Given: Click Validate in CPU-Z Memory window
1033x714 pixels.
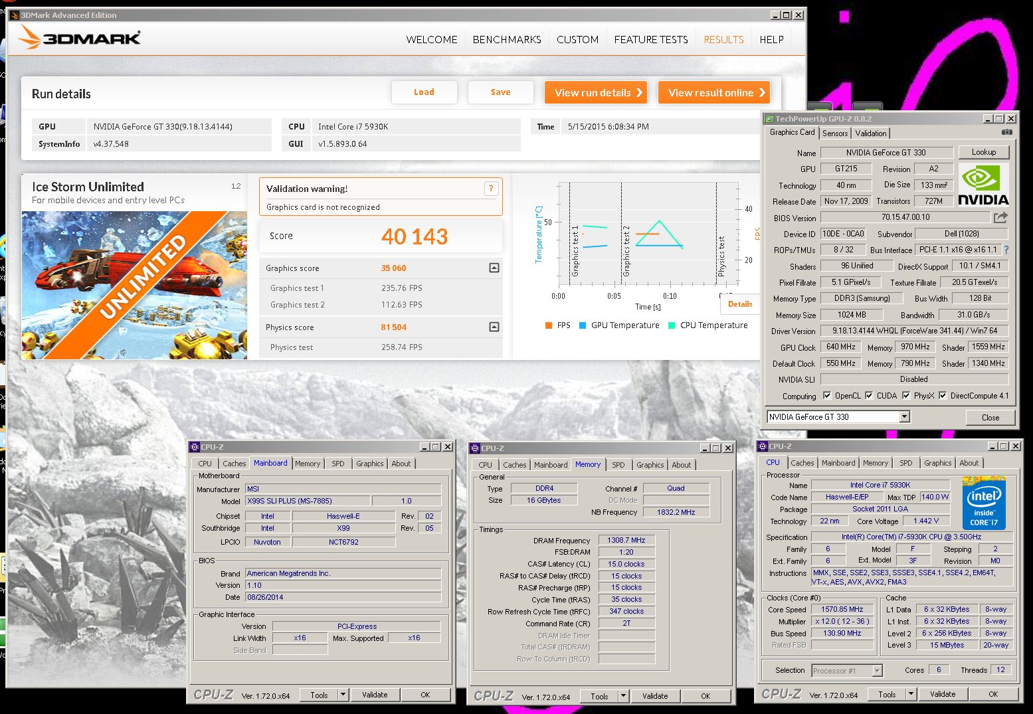Looking at the screenshot, I should (x=655, y=696).
